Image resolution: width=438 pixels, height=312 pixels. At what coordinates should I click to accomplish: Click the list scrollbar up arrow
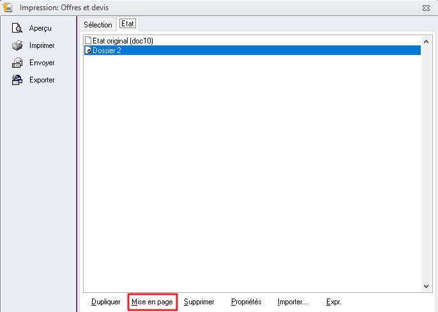(427, 40)
